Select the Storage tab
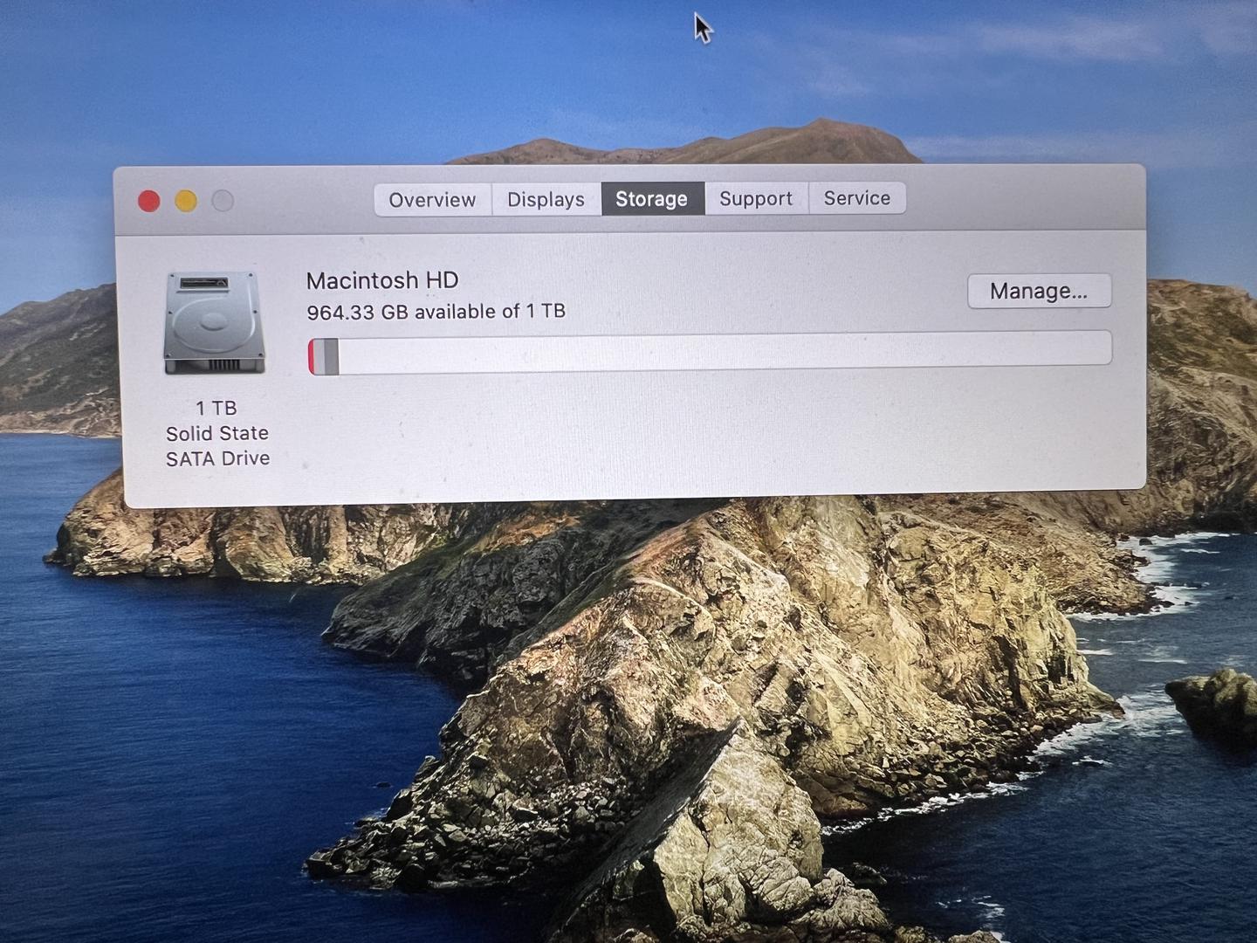The width and height of the screenshot is (1257, 943). click(x=652, y=199)
